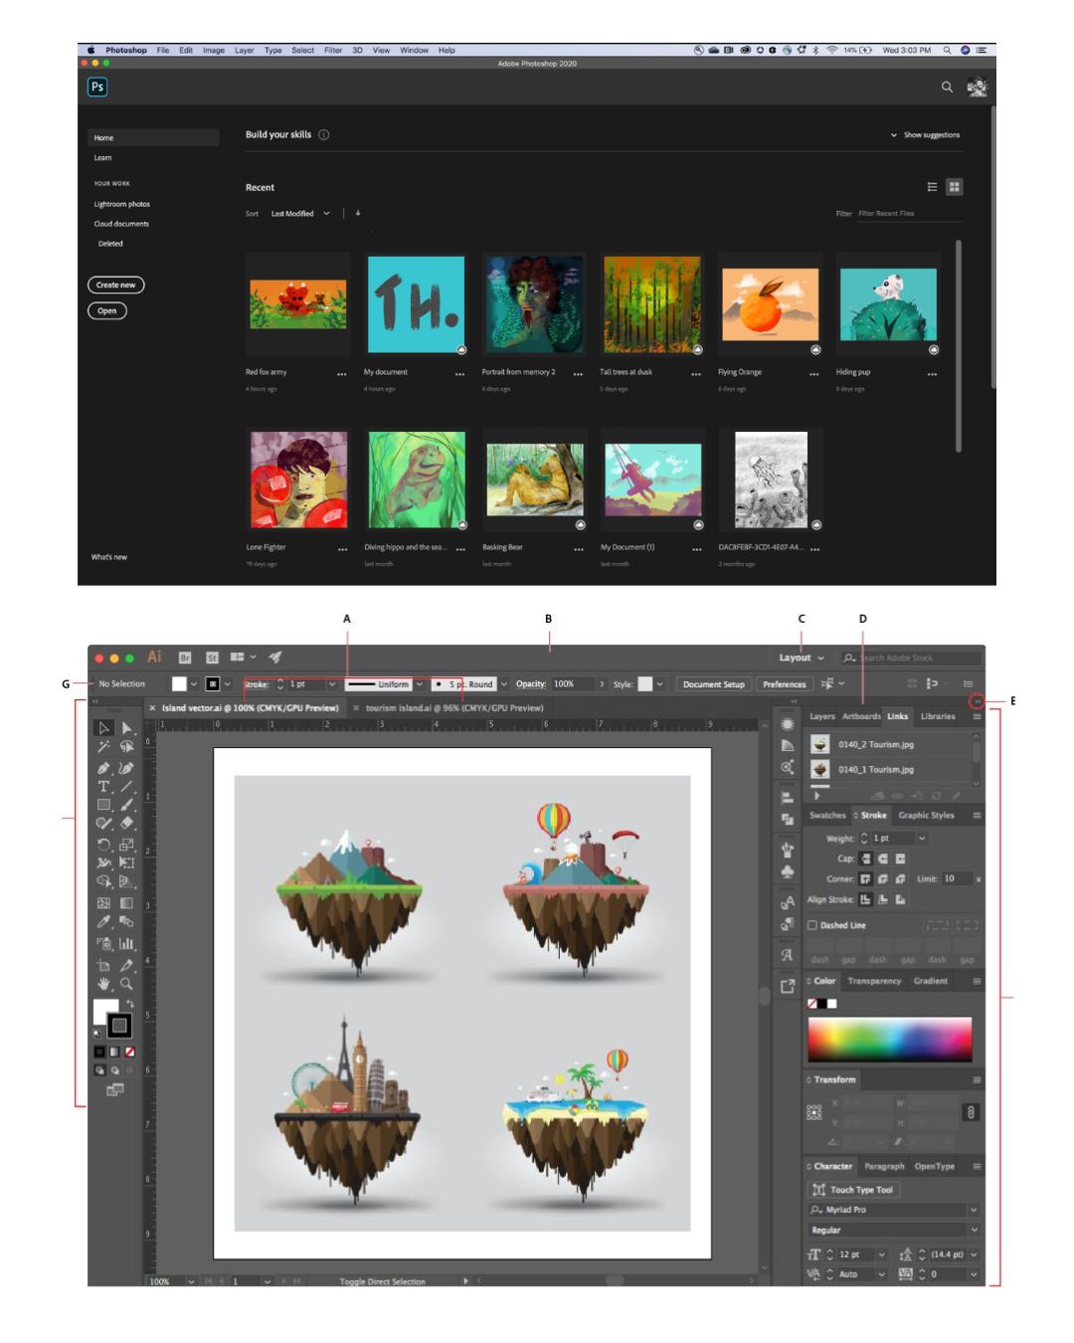Select the Line Segment tool

(126, 786)
